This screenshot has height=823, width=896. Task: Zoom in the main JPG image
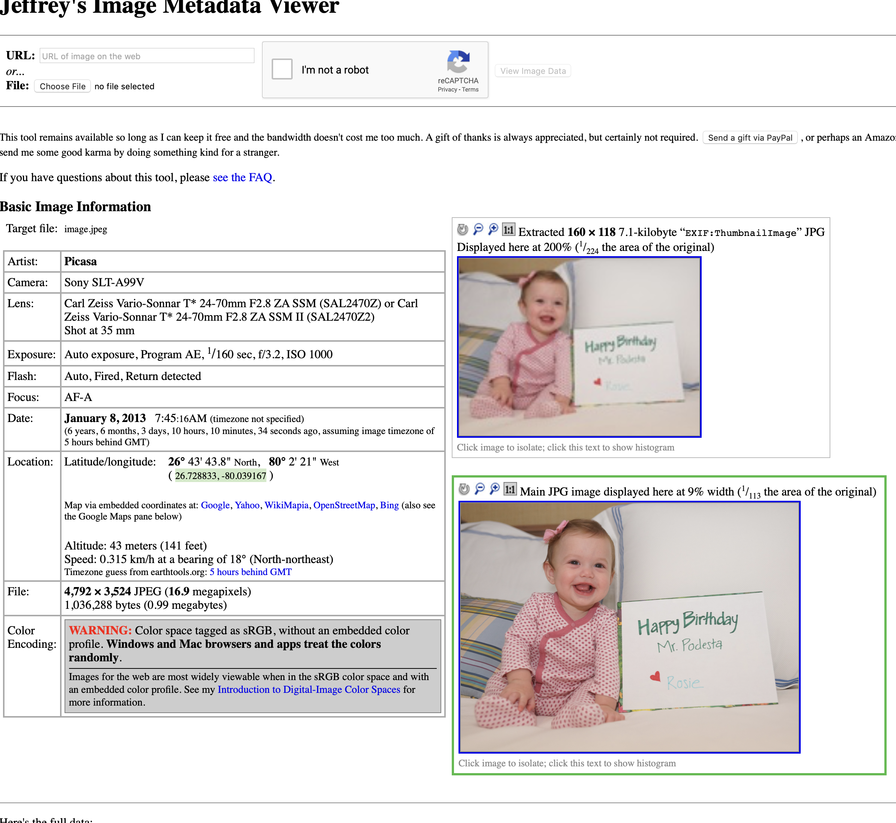coord(495,489)
